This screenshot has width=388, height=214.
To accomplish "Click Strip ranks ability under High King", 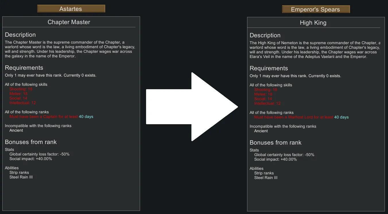I will (264, 173).
